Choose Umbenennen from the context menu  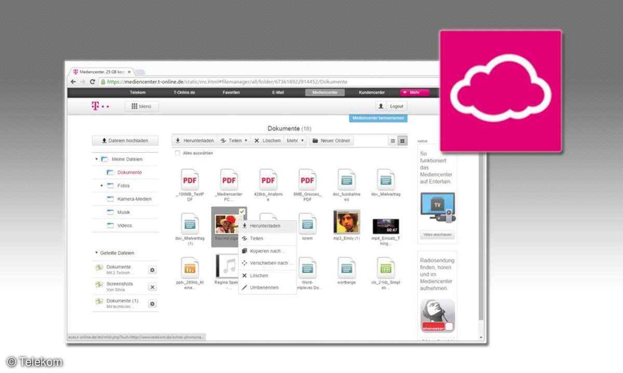pos(264,288)
